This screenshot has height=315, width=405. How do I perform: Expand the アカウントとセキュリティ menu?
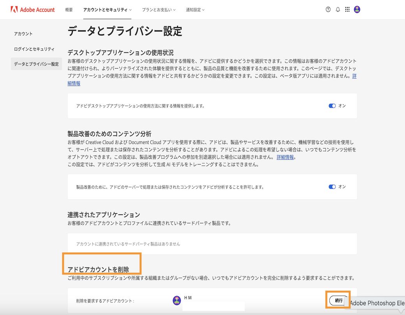click(x=107, y=10)
